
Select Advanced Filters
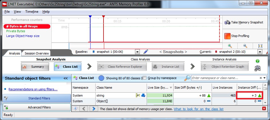coord(37,107)
